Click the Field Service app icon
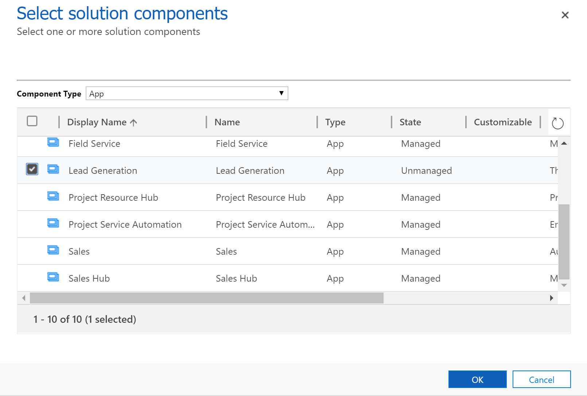The width and height of the screenshot is (587, 396). point(53,142)
